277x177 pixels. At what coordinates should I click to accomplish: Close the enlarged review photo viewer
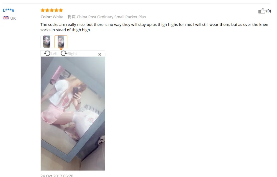(x=100, y=54)
